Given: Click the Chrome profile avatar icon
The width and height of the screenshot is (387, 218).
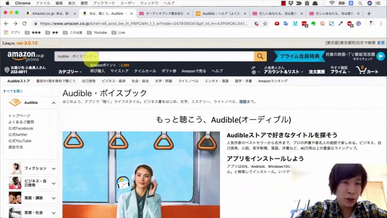Looking at the screenshot, I should [372, 23].
